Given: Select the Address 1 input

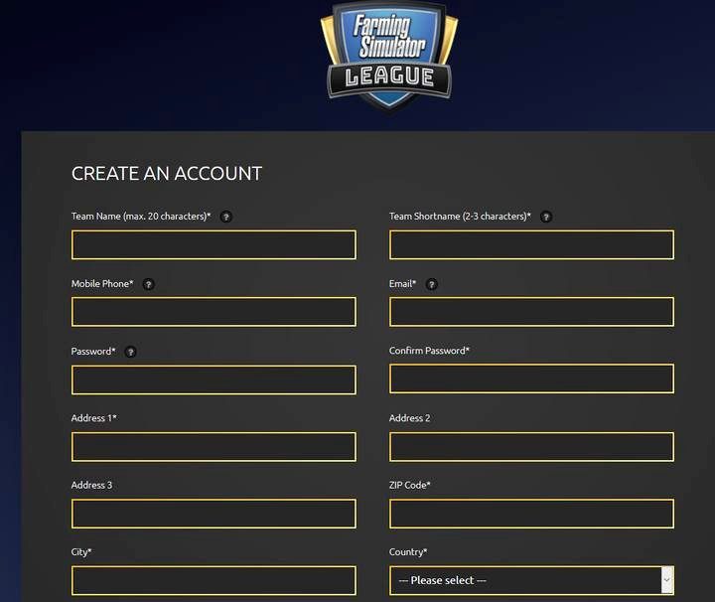Looking at the screenshot, I should (214, 447).
